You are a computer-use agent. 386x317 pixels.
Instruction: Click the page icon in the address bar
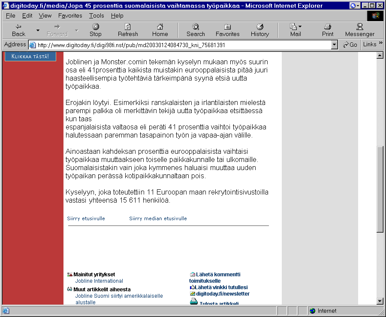click(33, 45)
